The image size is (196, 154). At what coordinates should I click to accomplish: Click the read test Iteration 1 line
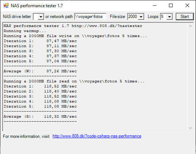[40, 86]
